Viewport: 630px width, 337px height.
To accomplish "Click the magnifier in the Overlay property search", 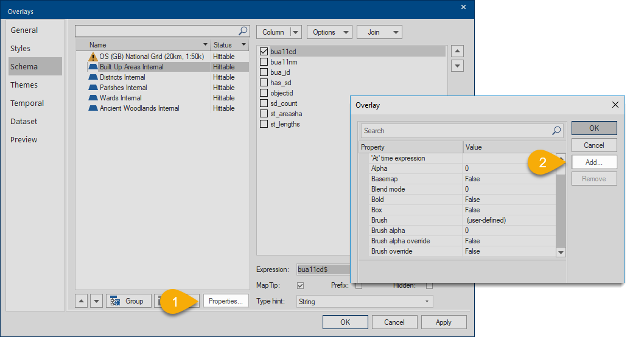I will (x=556, y=131).
